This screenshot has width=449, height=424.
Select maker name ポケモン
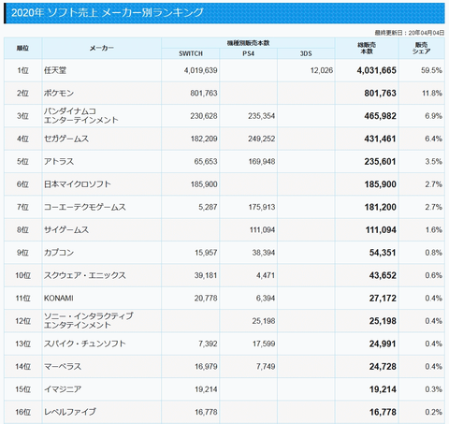(x=59, y=94)
